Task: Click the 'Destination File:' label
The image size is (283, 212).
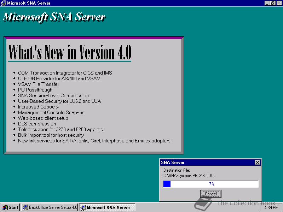Action: click(177, 170)
